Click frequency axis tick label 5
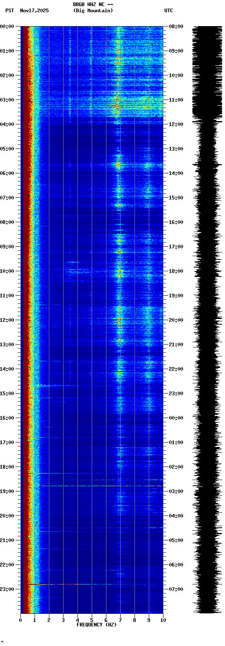The image size is (225, 646). tap(92, 620)
